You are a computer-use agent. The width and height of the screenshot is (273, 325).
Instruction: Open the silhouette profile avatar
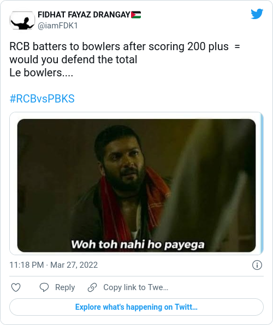click(22, 21)
